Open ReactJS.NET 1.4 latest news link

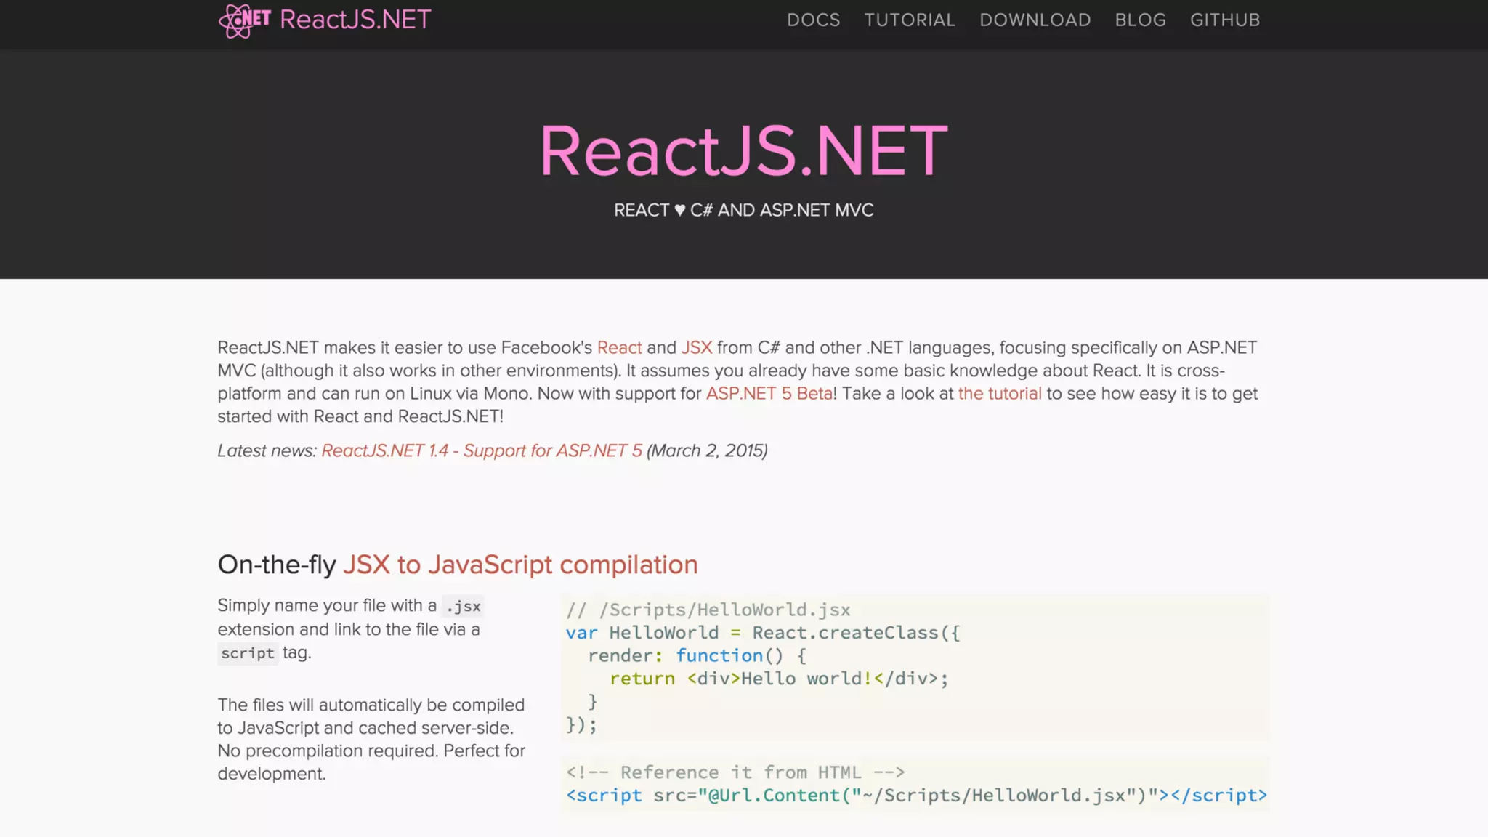481,451
